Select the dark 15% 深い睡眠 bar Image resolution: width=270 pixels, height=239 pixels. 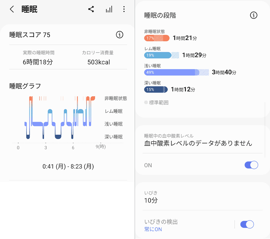[x=156, y=90]
